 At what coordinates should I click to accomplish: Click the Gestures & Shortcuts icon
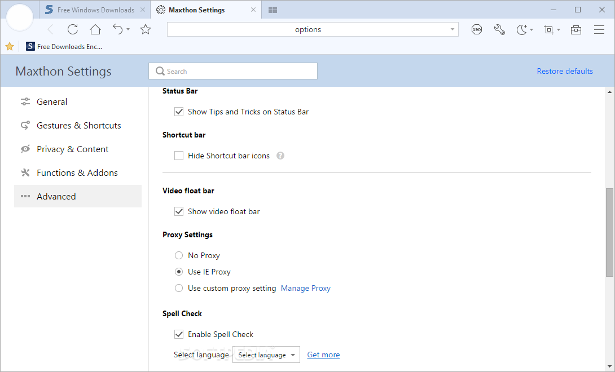point(25,126)
